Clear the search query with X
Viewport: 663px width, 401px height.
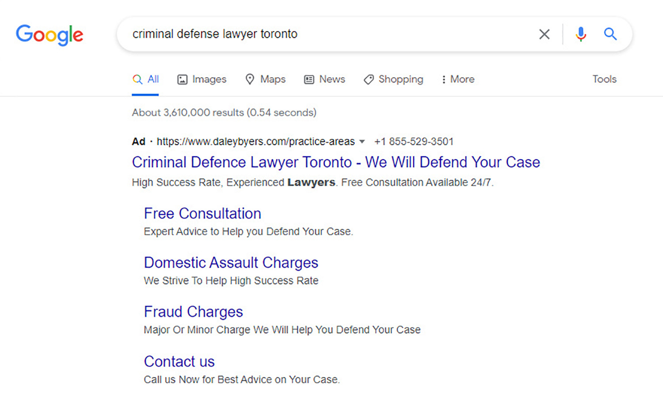[x=544, y=34]
